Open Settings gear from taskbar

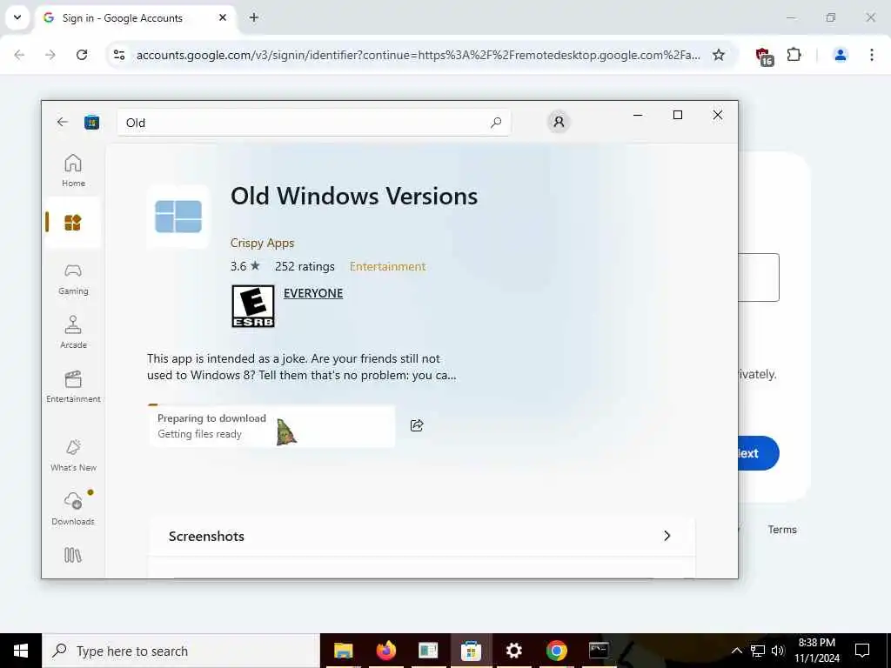513,651
